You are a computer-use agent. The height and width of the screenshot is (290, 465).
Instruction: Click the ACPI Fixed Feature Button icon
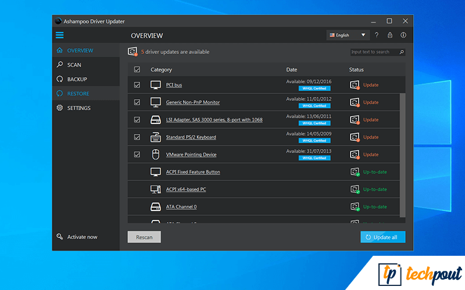click(156, 172)
